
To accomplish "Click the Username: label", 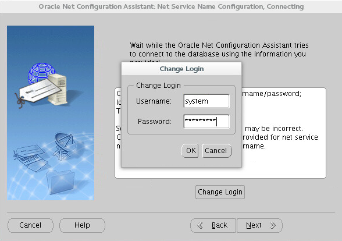I will pos(154,101).
